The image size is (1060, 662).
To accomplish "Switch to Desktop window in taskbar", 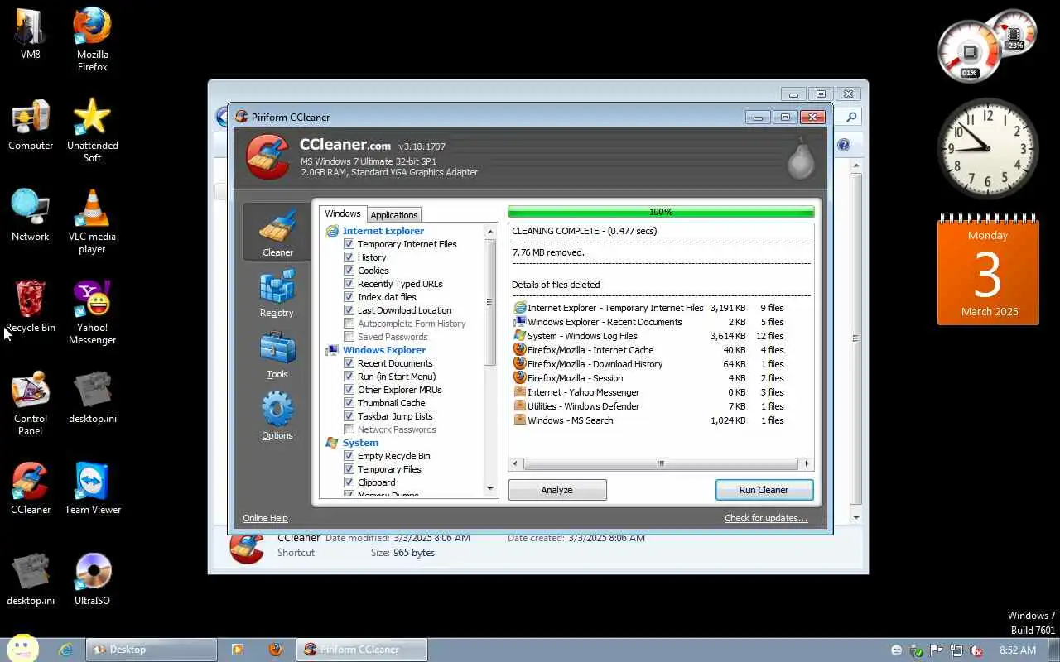I will pyautogui.click(x=152, y=650).
